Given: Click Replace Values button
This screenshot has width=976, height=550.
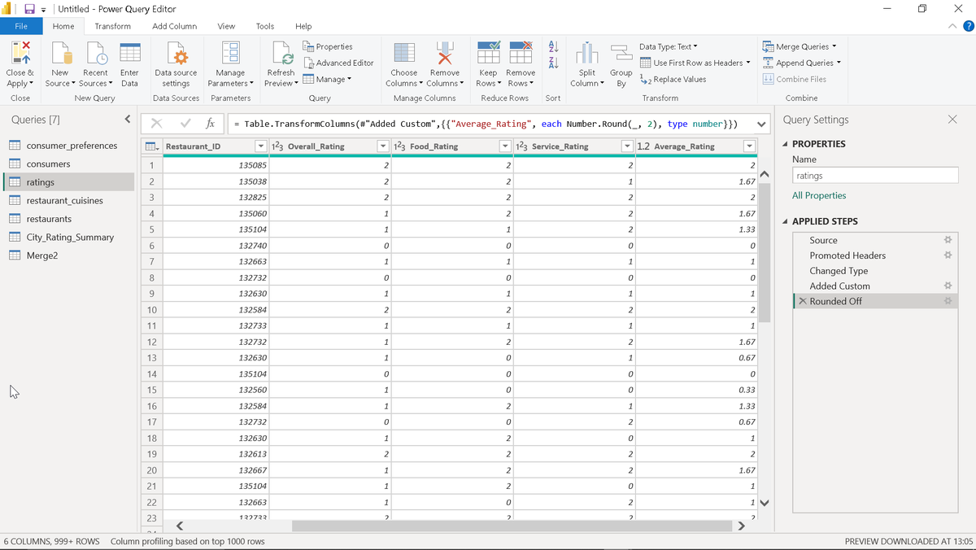Looking at the screenshot, I should (x=673, y=79).
